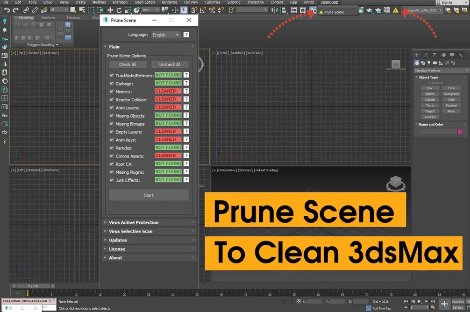Image resolution: width=470 pixels, height=312 pixels.
Task: Activate the Select and Scale tool
Action: (128, 10)
